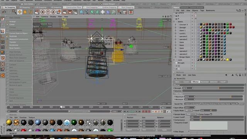Click the green NURBS generator icon
Image resolution: width=247 pixels, height=139 pixels.
[x=92, y=12]
